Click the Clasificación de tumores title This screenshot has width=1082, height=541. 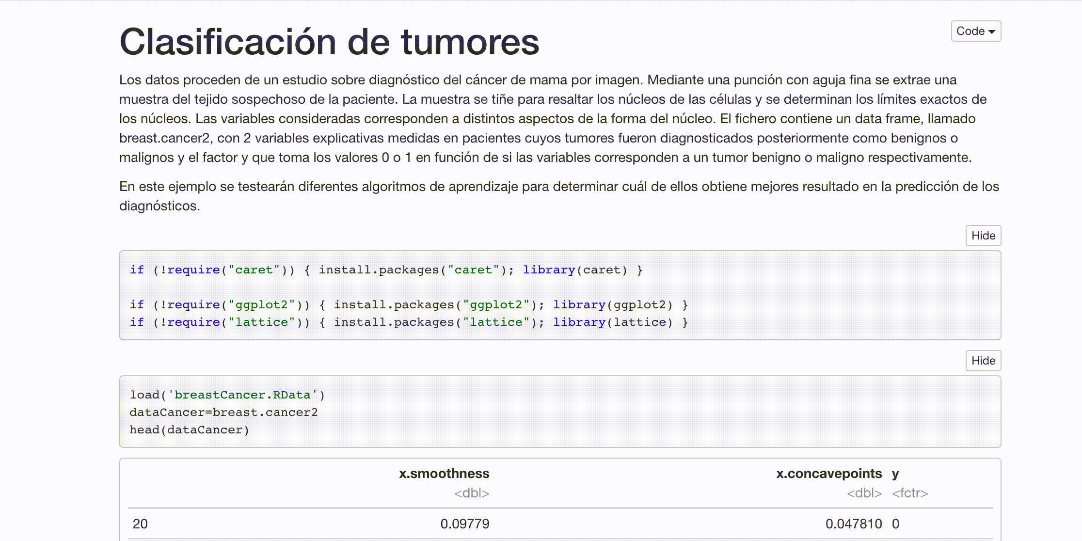click(329, 42)
